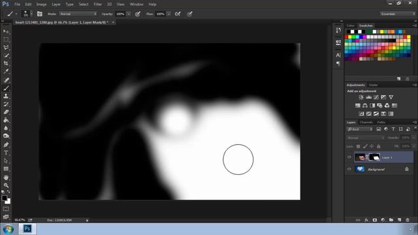Toggle the Brush panel button

click(x=39, y=14)
